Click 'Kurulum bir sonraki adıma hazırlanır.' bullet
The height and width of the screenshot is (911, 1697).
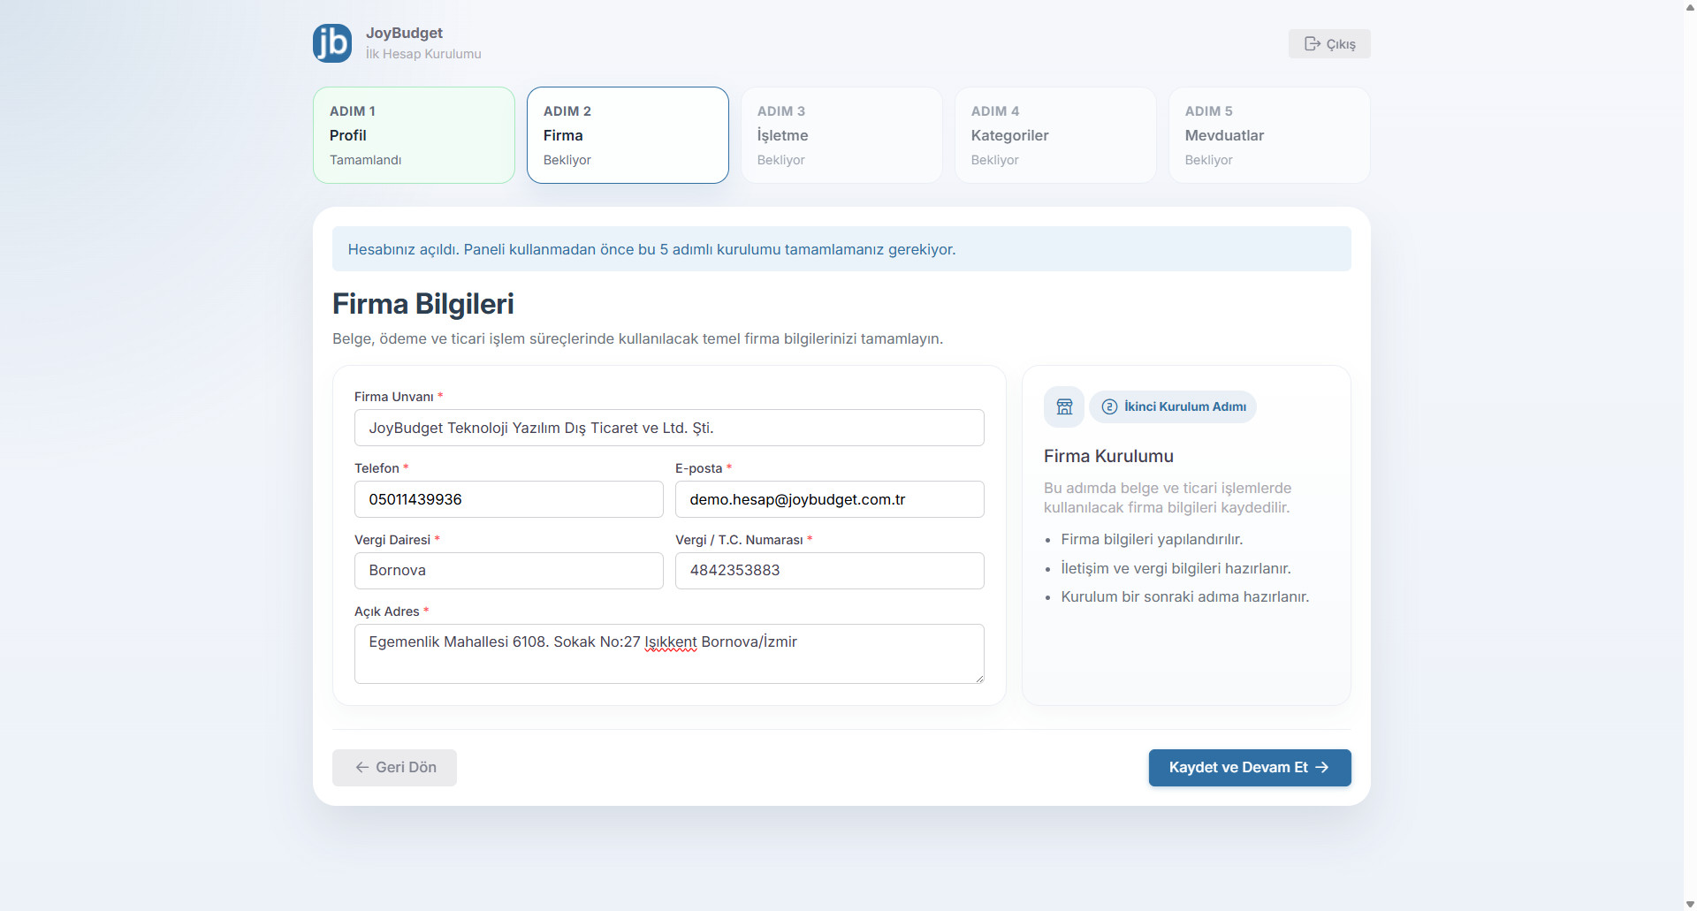1185,596
